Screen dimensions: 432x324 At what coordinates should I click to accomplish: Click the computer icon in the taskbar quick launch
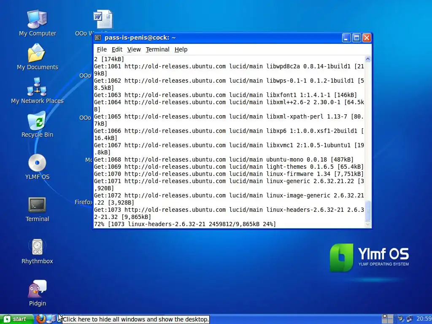pos(51,319)
